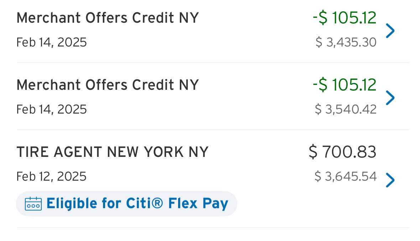Screen dimensions: 420x241
Task: Open chevron for credit with $3,540.42 balance
Action: (390, 98)
